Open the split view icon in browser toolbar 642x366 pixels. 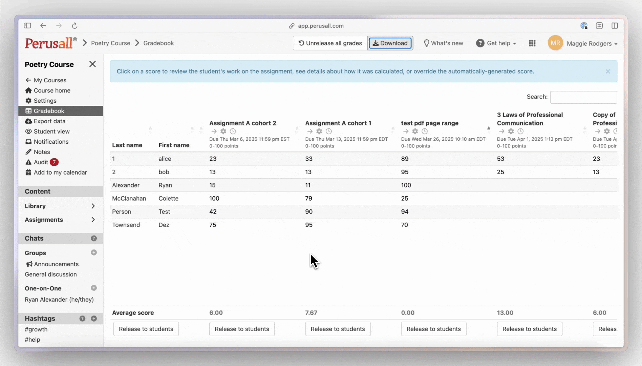(x=615, y=25)
